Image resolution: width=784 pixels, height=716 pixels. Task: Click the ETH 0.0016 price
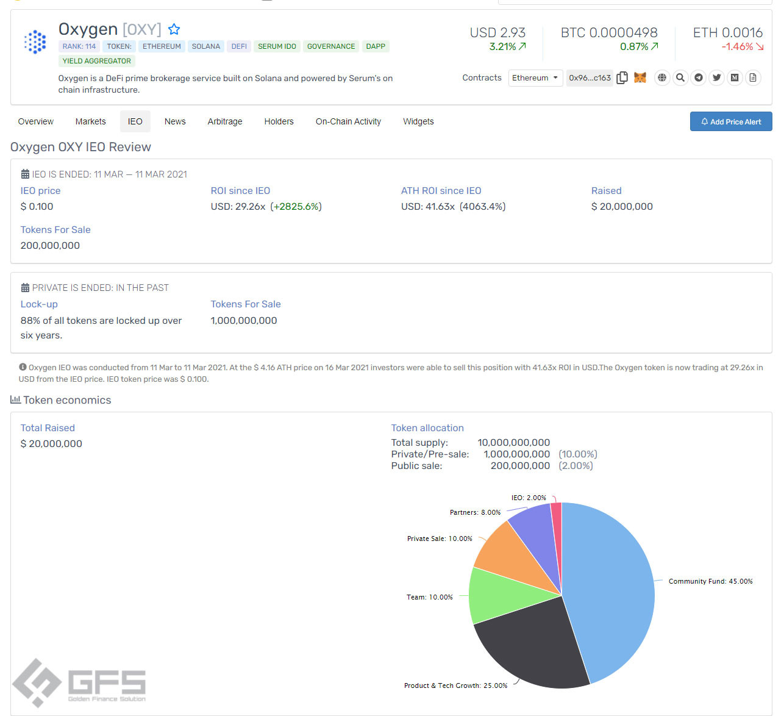coord(728,32)
